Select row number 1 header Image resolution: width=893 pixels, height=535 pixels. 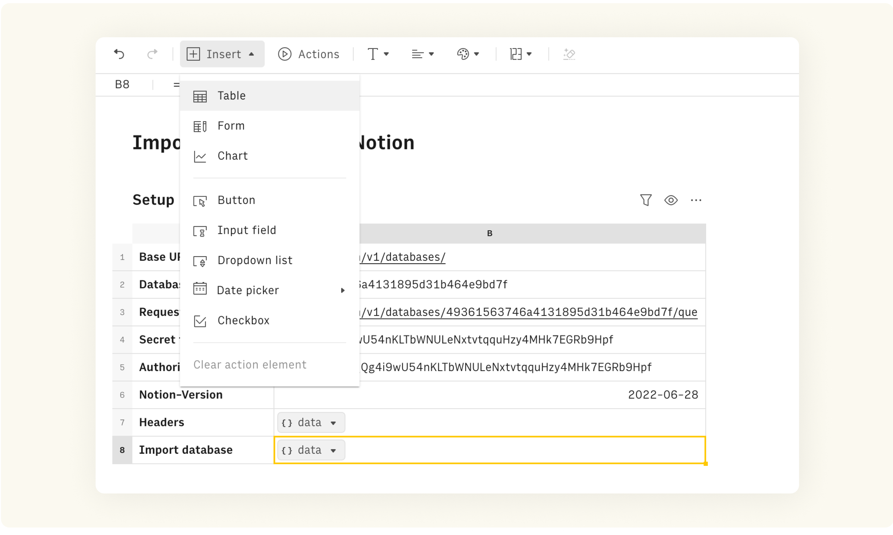pyautogui.click(x=122, y=258)
